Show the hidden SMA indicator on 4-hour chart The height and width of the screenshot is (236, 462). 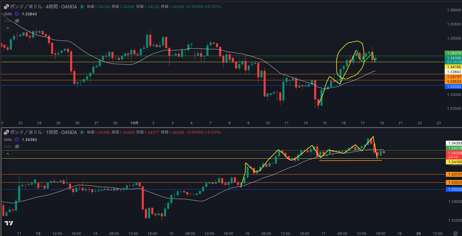click(x=17, y=21)
